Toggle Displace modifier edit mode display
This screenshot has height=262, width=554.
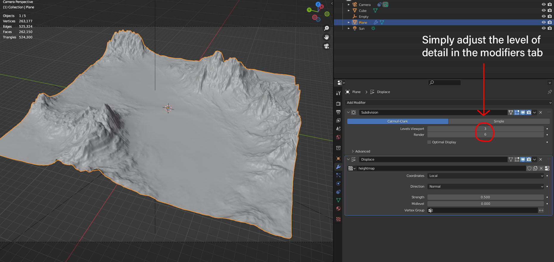click(517, 159)
